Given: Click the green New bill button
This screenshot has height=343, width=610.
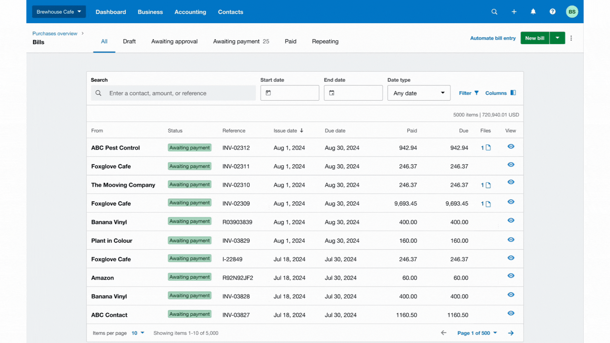Looking at the screenshot, I should (534, 38).
